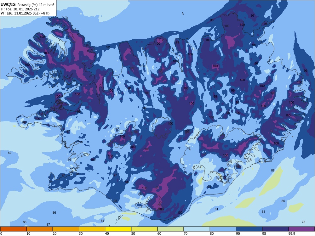The image size is (315, 236).
Task: Choose the light green 60–70 legend swatch
Action: 170,229
